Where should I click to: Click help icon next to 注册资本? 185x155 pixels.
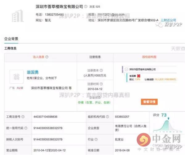click(x=101, y=70)
